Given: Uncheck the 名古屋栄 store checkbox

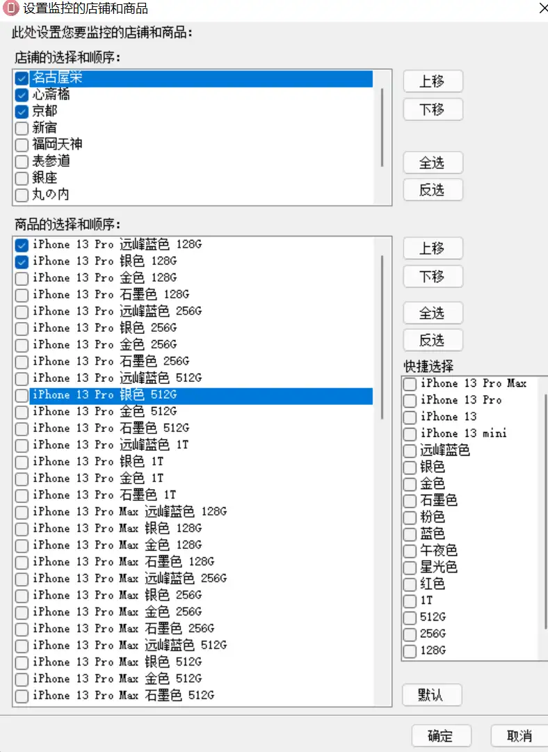Looking at the screenshot, I should click(22, 78).
